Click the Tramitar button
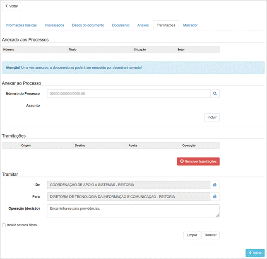Screen dimensions: 267x259 coord(210,235)
